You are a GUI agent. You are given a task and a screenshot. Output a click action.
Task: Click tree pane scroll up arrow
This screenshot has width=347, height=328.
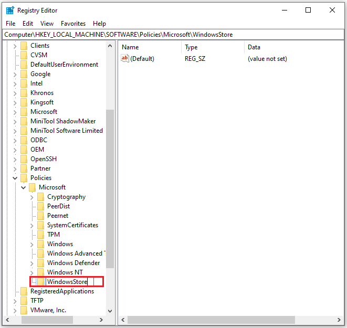tap(110, 46)
